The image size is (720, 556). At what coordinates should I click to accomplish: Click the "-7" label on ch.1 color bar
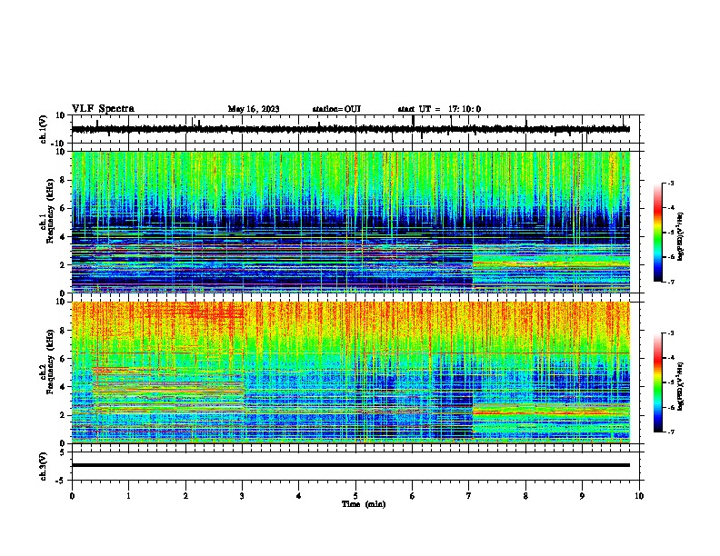(671, 282)
